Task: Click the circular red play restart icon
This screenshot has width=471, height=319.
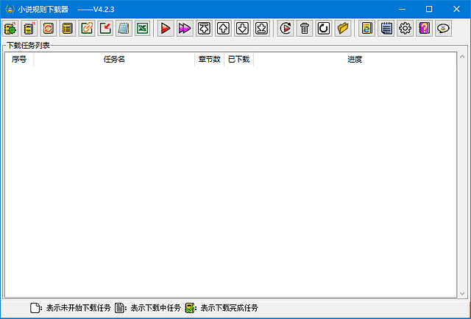Action: [286, 29]
